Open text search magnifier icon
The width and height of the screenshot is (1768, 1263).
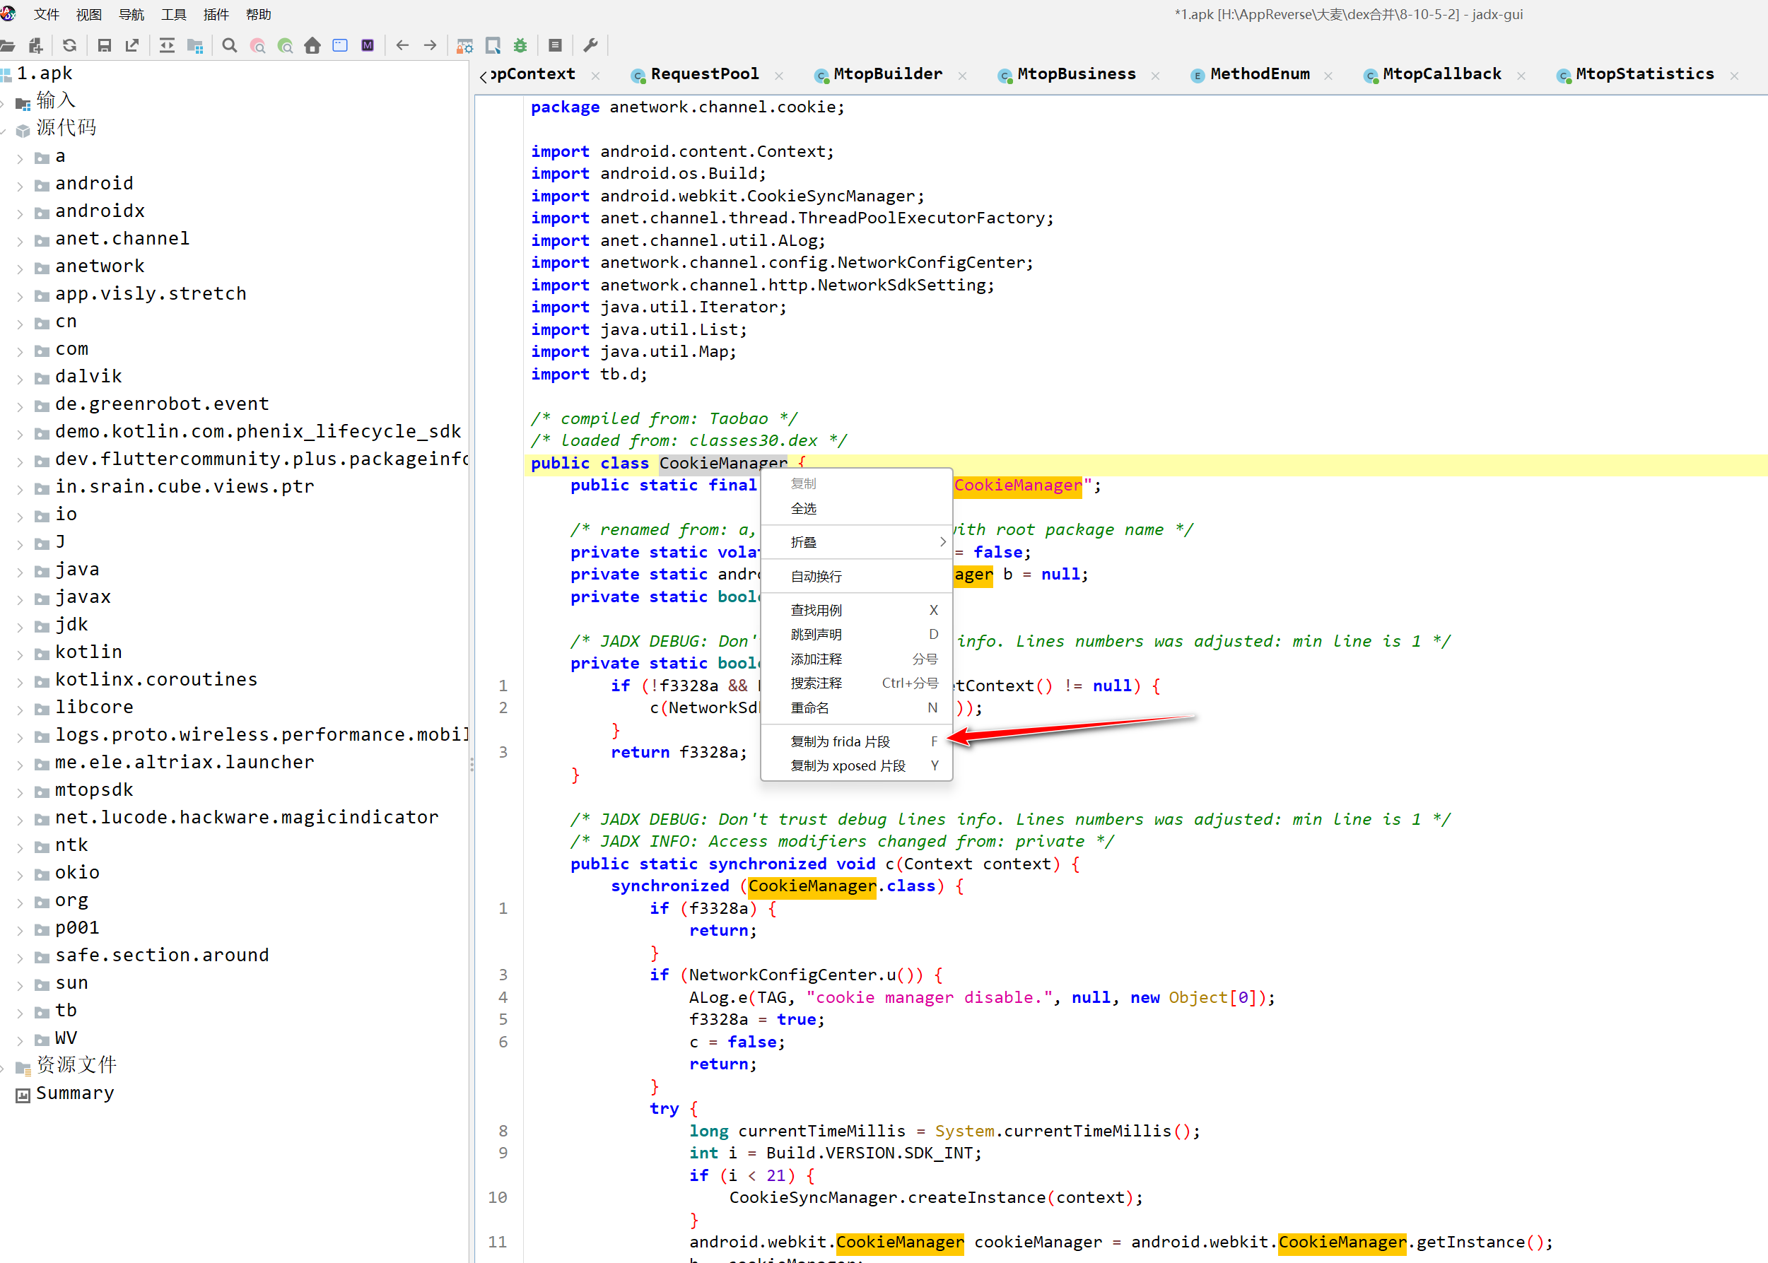pos(230,45)
